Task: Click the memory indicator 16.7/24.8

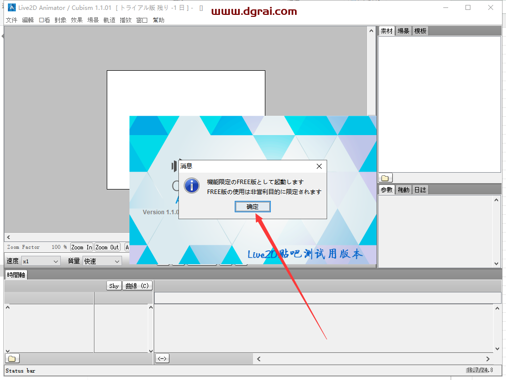Action: point(480,370)
